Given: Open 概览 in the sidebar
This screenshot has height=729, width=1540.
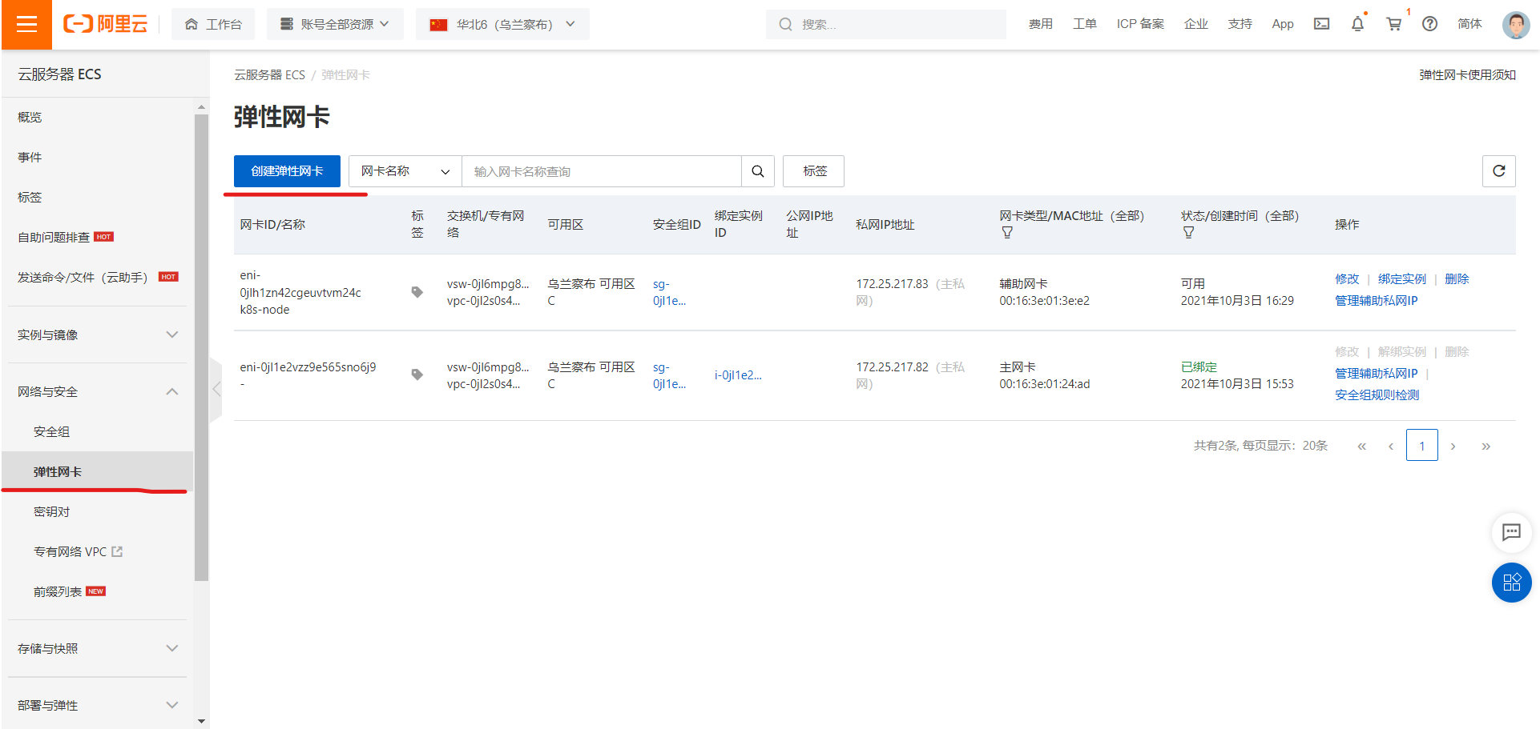Looking at the screenshot, I should coord(30,117).
